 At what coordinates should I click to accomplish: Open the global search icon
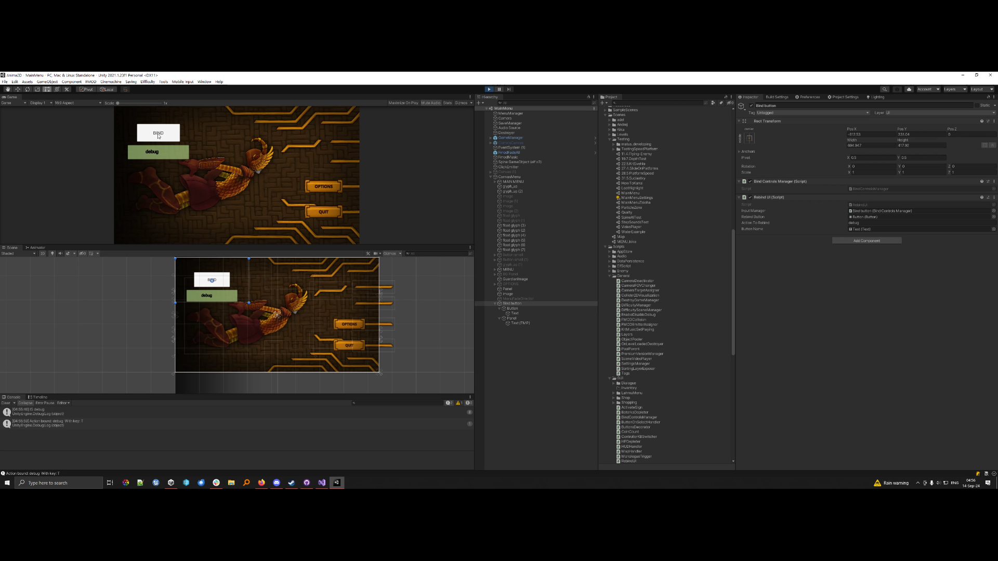[x=884, y=89]
